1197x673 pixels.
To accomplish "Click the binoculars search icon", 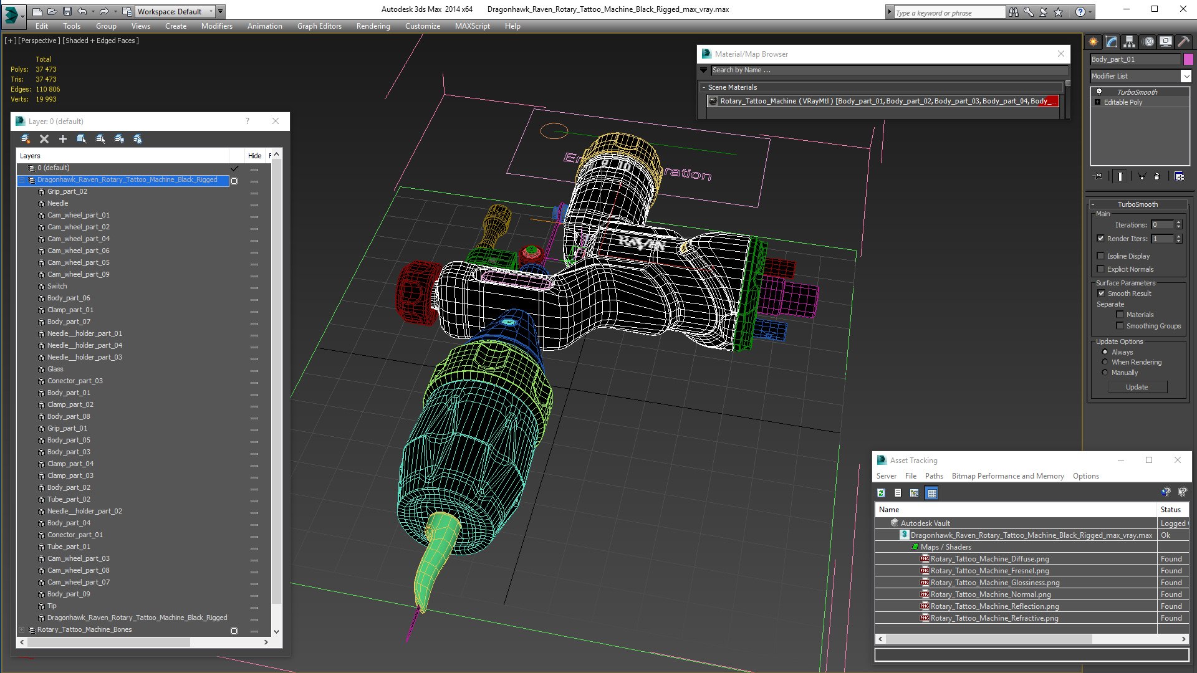I will pos(1014,12).
